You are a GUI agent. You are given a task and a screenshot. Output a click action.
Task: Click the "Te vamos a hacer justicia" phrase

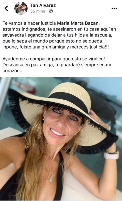point(29,23)
